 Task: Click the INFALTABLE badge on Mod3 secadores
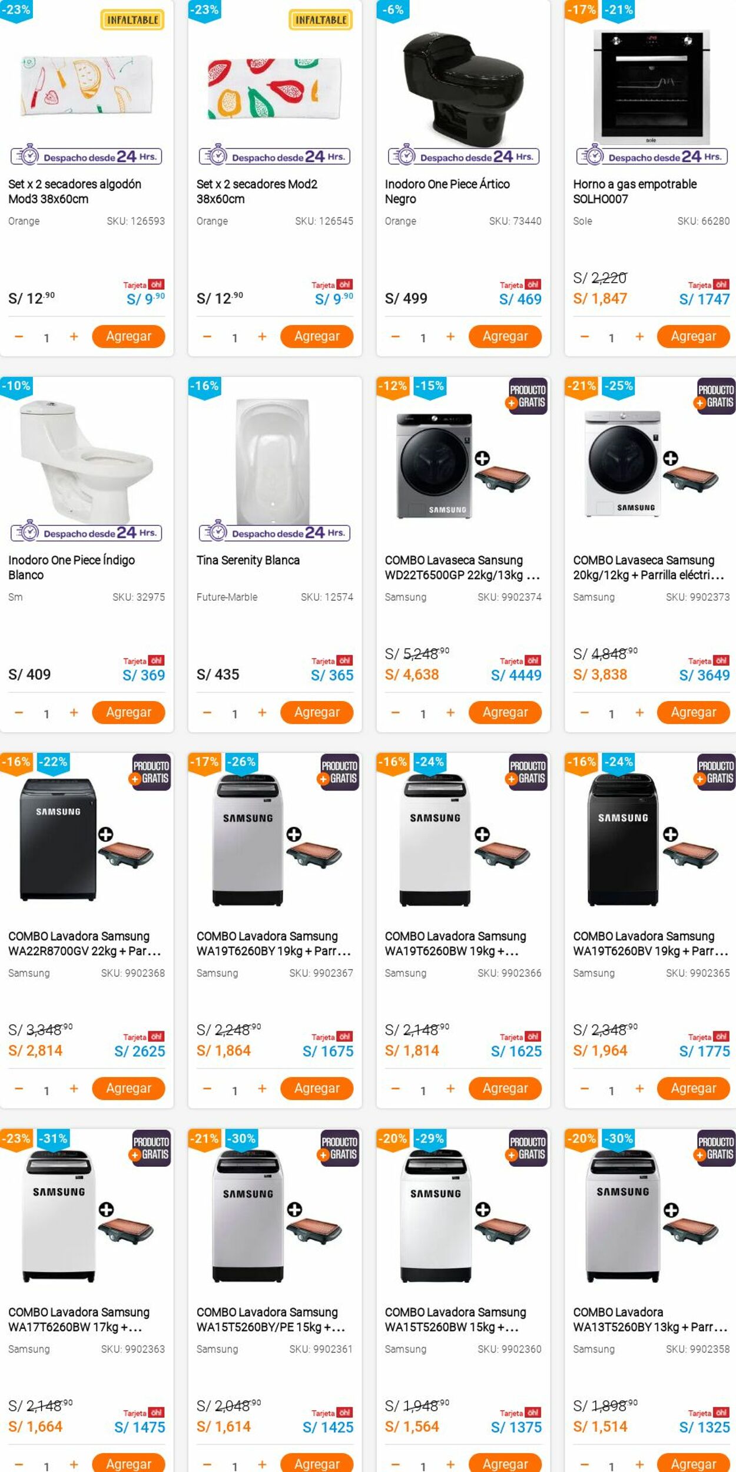[x=132, y=20]
